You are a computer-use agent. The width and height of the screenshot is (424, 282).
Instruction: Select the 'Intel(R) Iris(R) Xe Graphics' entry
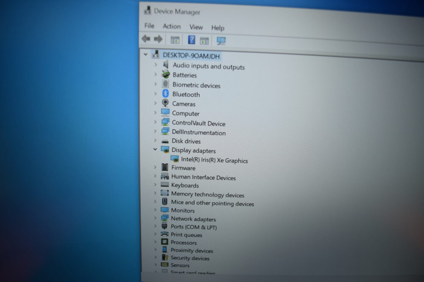coord(215,160)
